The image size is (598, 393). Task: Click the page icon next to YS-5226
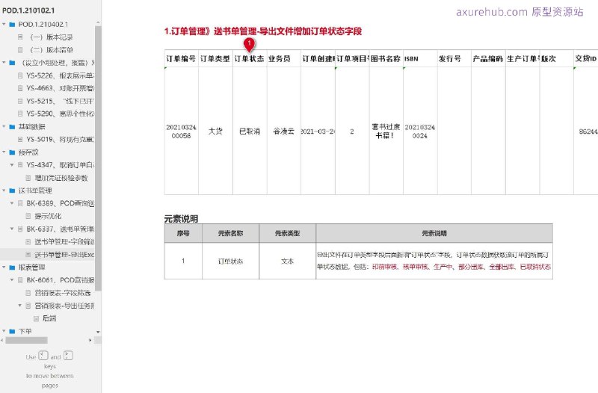click(x=21, y=75)
